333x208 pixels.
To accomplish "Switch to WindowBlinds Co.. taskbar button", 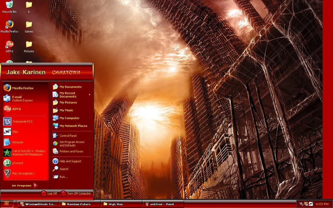I will pos(38,204).
